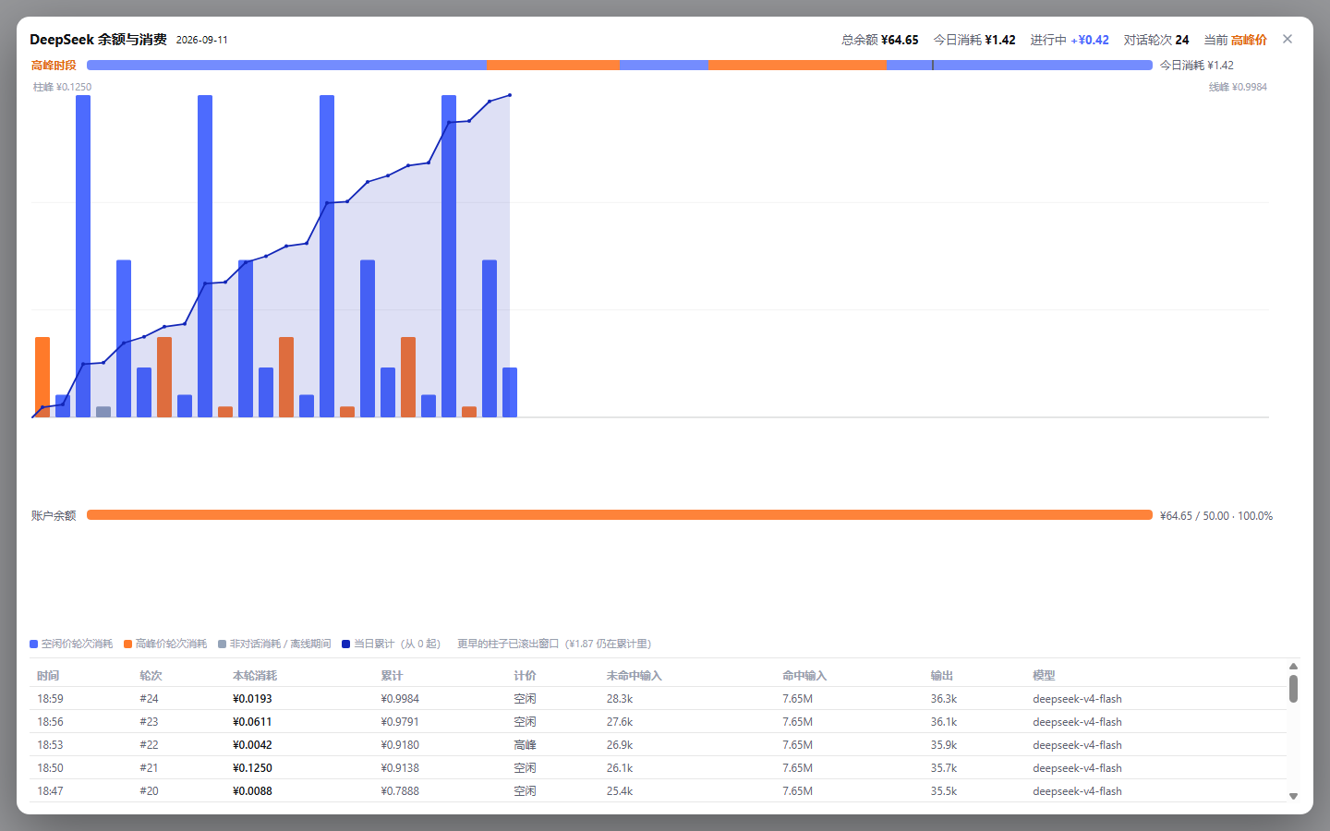This screenshot has width=1330, height=831.
Task: Click the 柱峰 ¥0.1250 label
Action: 63,87
